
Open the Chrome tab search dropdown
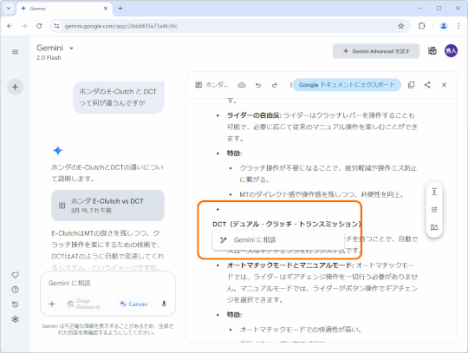[x=9, y=9]
